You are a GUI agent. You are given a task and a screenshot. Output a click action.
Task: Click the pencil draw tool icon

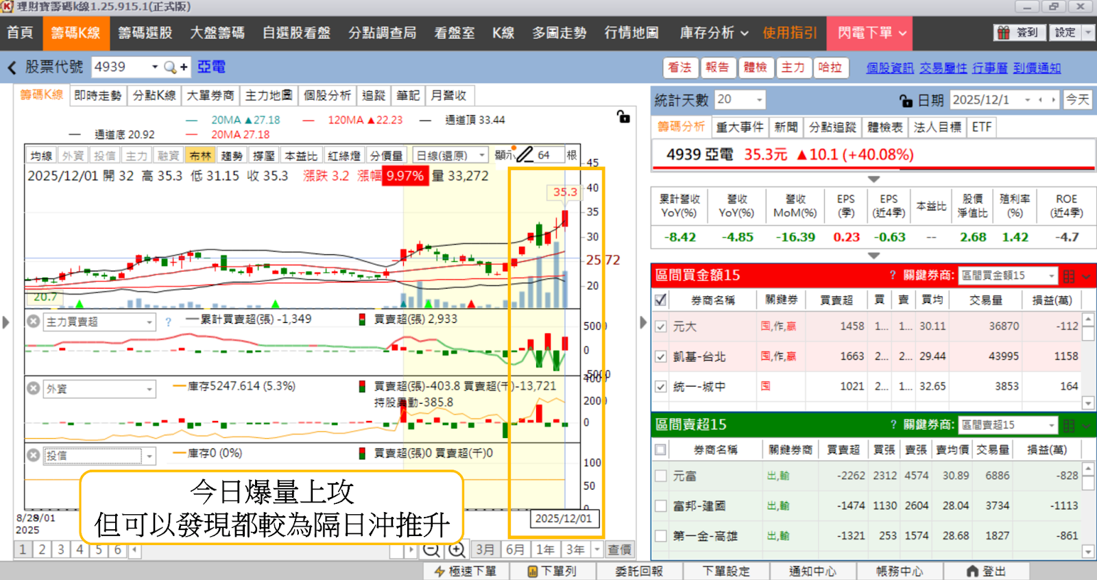pos(525,155)
